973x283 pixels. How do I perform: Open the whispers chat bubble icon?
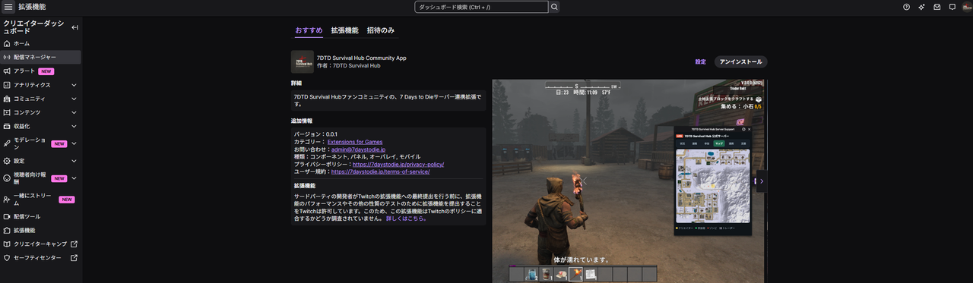pos(952,7)
